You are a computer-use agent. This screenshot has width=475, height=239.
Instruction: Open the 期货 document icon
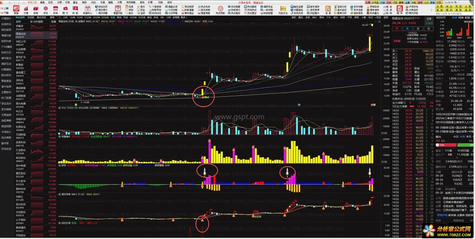pos(399,10)
